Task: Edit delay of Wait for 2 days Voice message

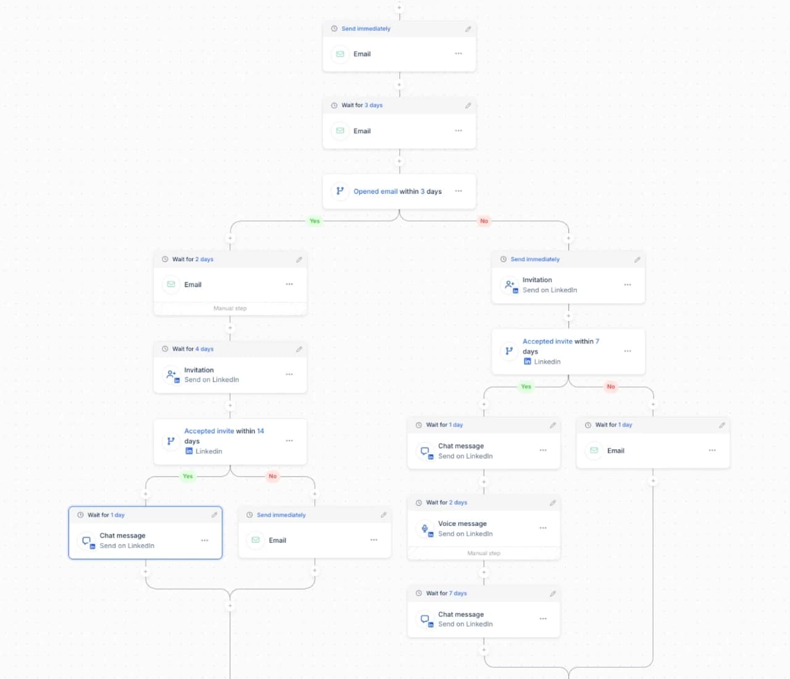Action: [x=552, y=503]
